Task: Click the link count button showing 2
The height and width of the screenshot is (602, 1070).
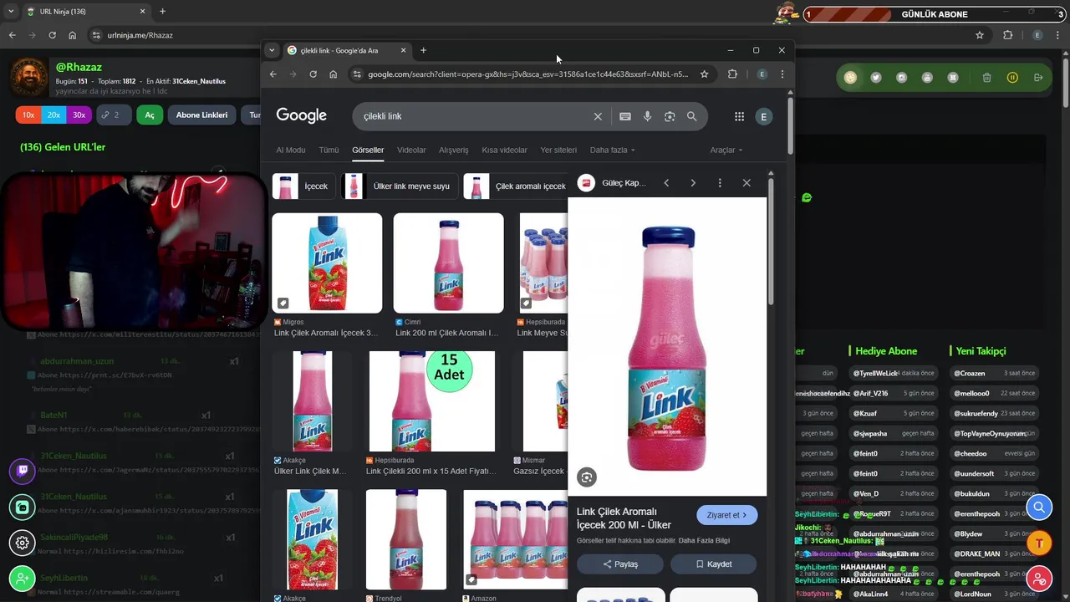Action: [113, 115]
